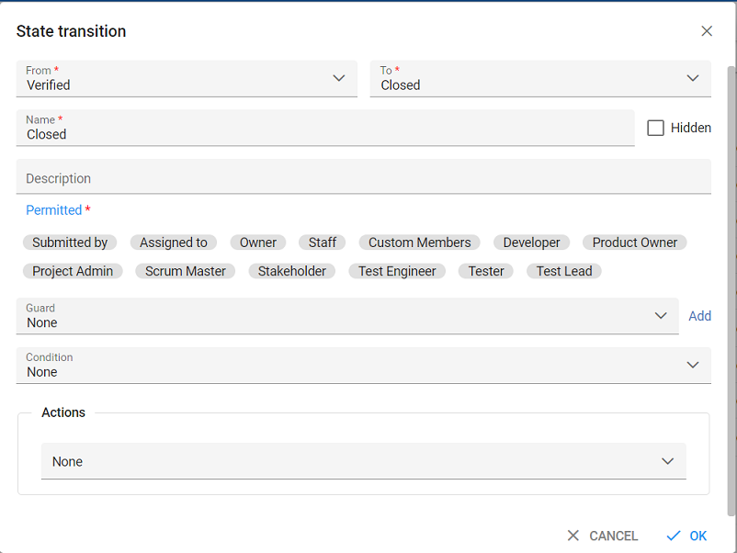This screenshot has width=737, height=553.
Task: Open the From state dropdown
Action: pyautogui.click(x=187, y=79)
